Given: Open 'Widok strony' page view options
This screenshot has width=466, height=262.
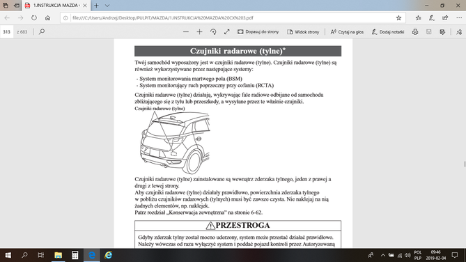Looking at the screenshot, I should click(303, 32).
